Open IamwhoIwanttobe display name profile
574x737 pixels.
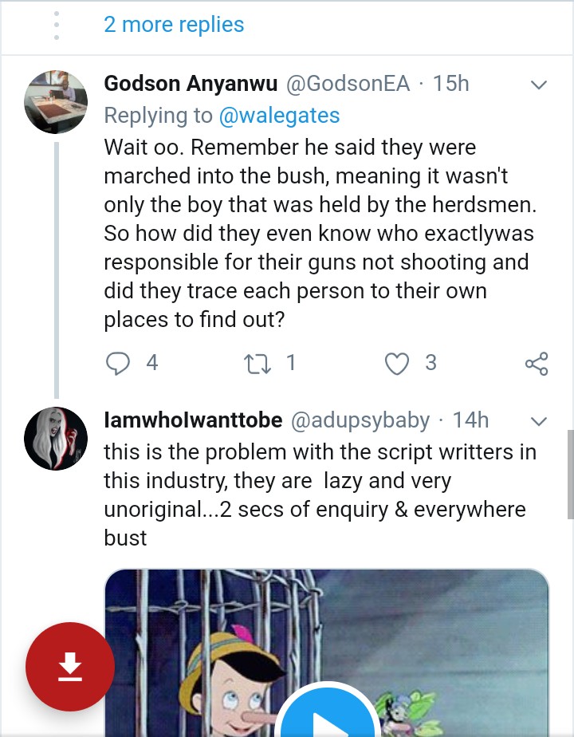click(193, 420)
